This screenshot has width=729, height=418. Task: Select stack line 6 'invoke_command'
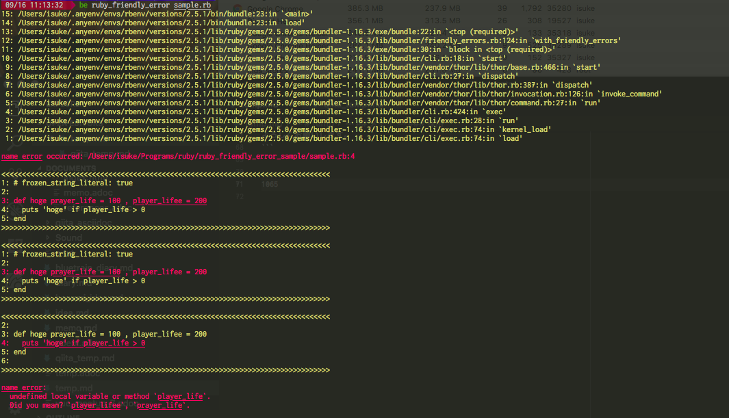click(x=333, y=94)
